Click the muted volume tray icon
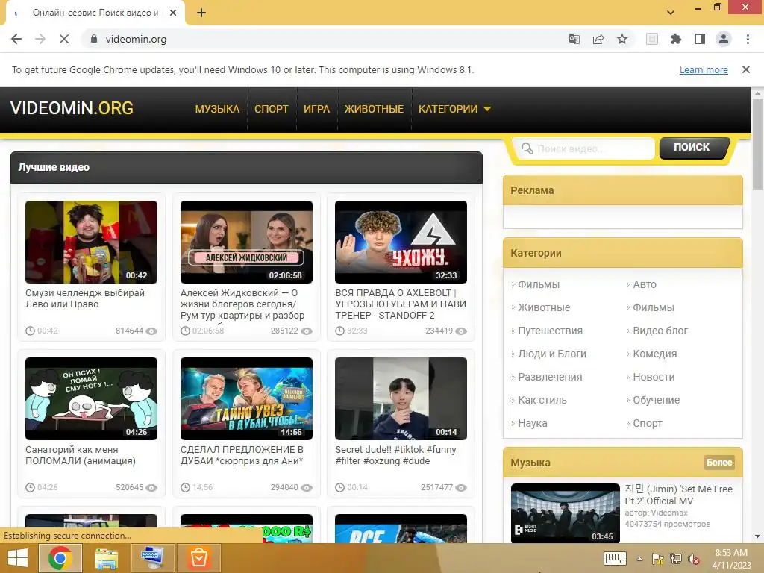The width and height of the screenshot is (764, 573). (x=693, y=559)
